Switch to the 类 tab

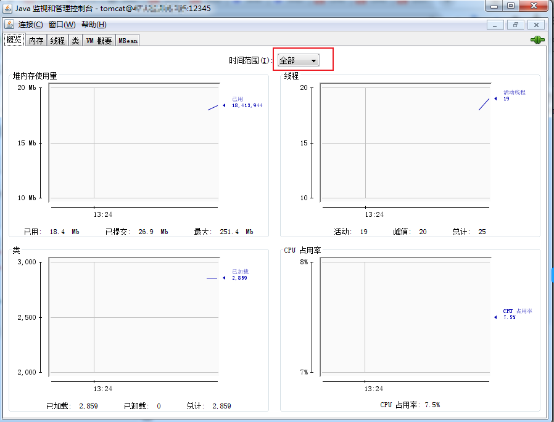76,41
